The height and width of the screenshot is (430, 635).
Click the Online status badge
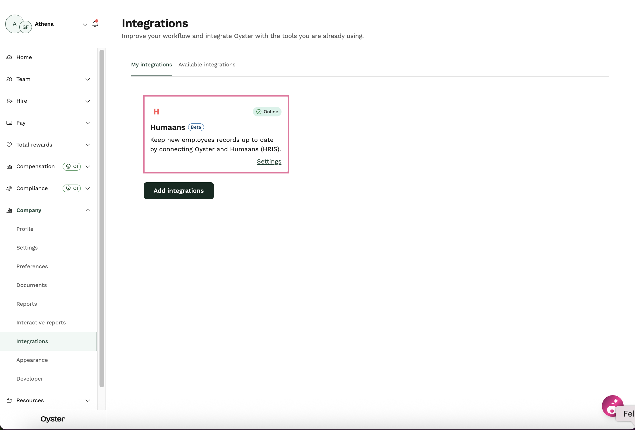pyautogui.click(x=267, y=112)
